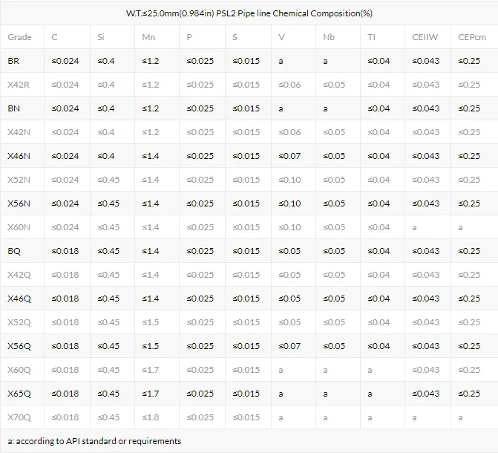Click the Ti 'a' value in X65Q row
The image size is (498, 453).
370,394
